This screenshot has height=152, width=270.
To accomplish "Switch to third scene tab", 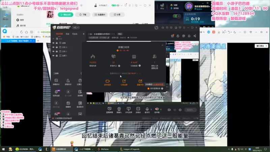I will pyautogui.click(x=75, y=34).
